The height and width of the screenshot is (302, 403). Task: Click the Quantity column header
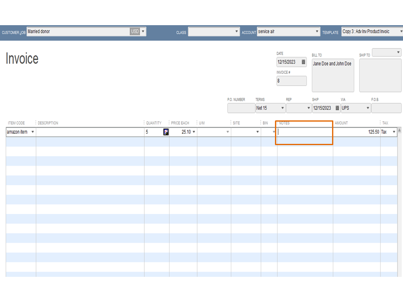click(x=154, y=123)
